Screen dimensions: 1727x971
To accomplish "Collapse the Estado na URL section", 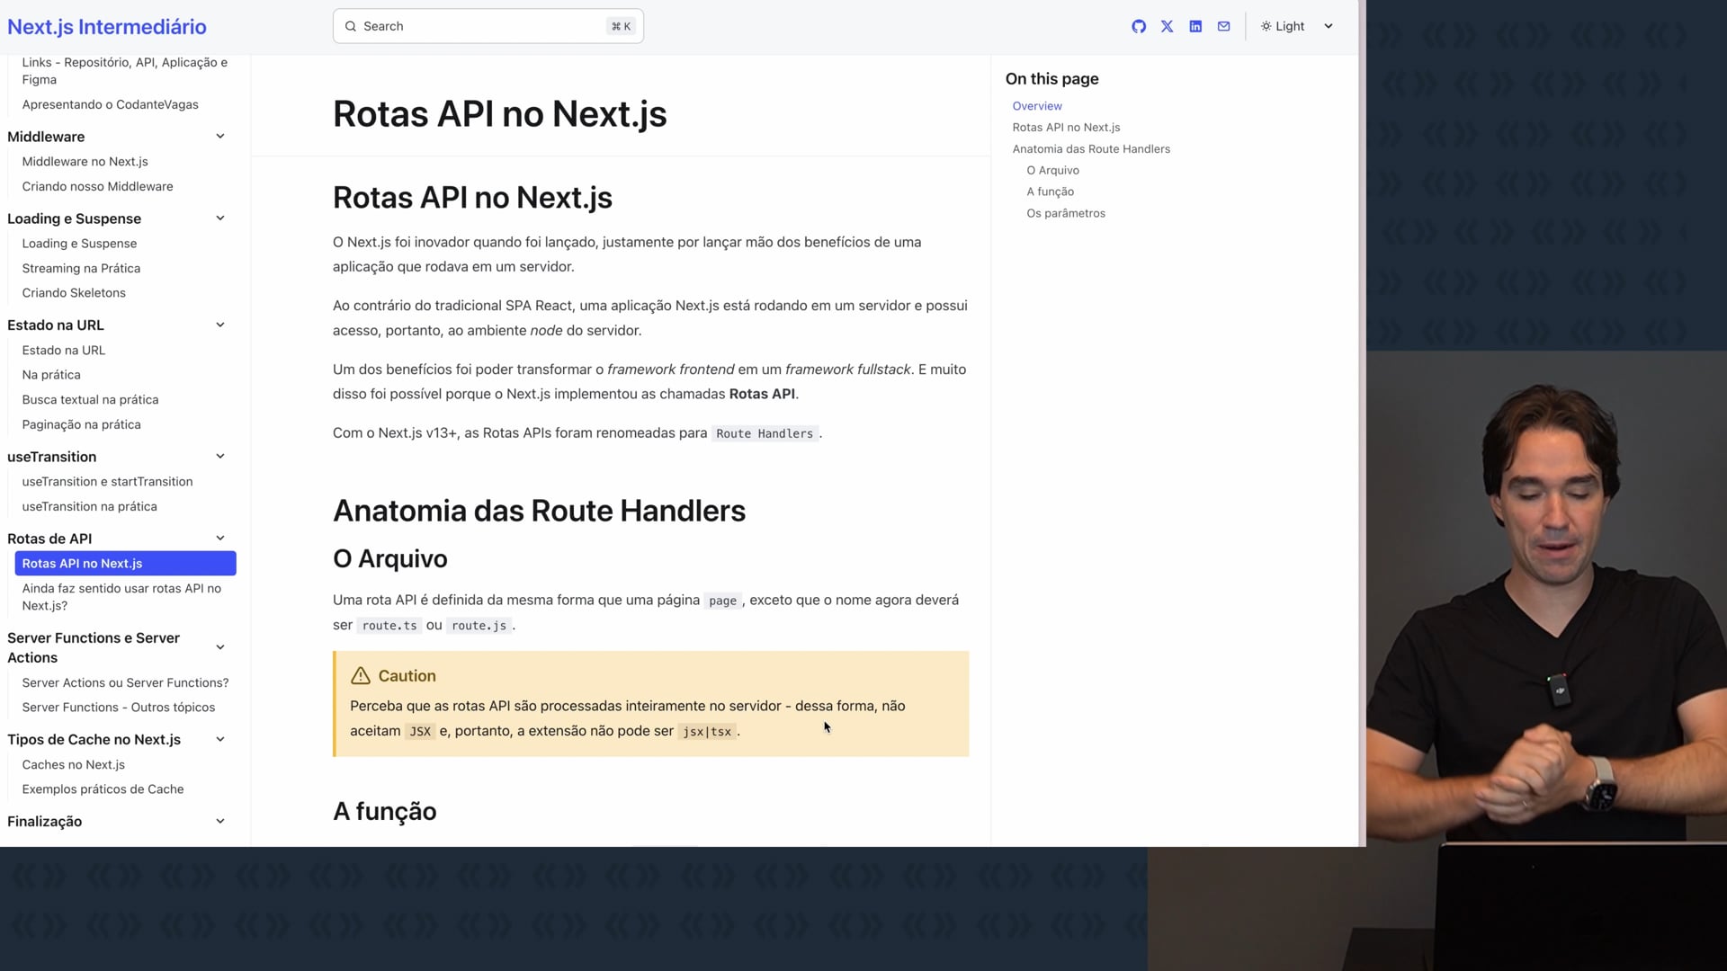I will 220,325.
